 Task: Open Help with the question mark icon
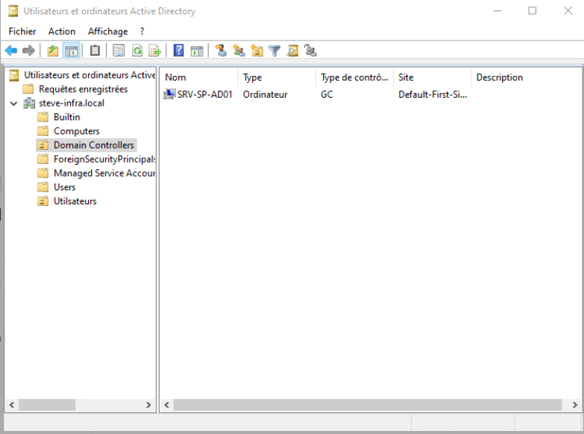tap(179, 51)
